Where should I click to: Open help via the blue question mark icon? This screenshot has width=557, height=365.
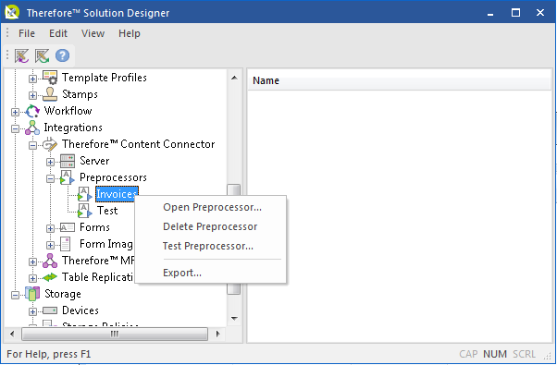pos(62,55)
